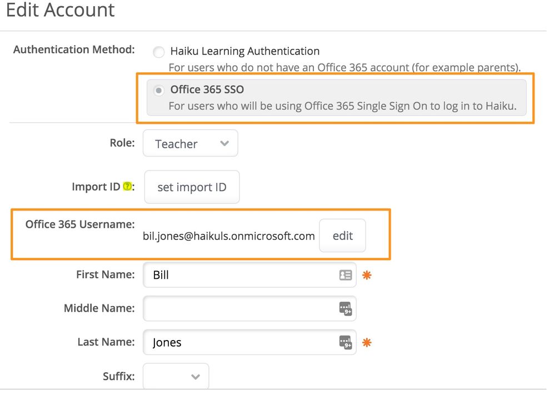Click the empty Middle Name input field
Viewport: 555px width, 395px height.
coord(249,309)
